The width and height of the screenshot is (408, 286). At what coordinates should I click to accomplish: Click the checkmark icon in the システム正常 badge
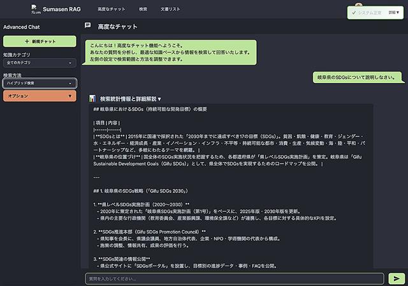click(x=354, y=13)
